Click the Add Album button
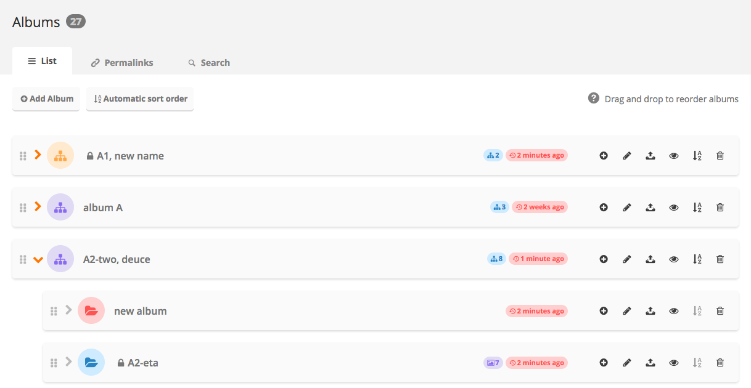751x388 pixels. (x=46, y=99)
